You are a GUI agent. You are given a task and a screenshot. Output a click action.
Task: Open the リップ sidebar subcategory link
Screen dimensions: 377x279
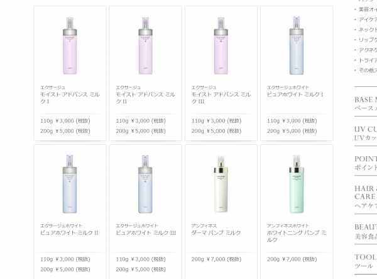pos(368,40)
